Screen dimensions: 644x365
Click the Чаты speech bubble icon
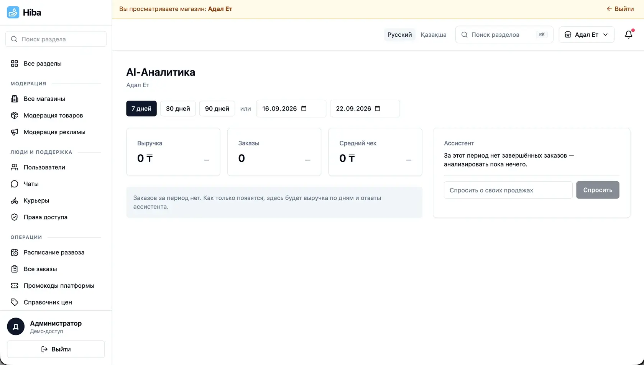[15, 184]
